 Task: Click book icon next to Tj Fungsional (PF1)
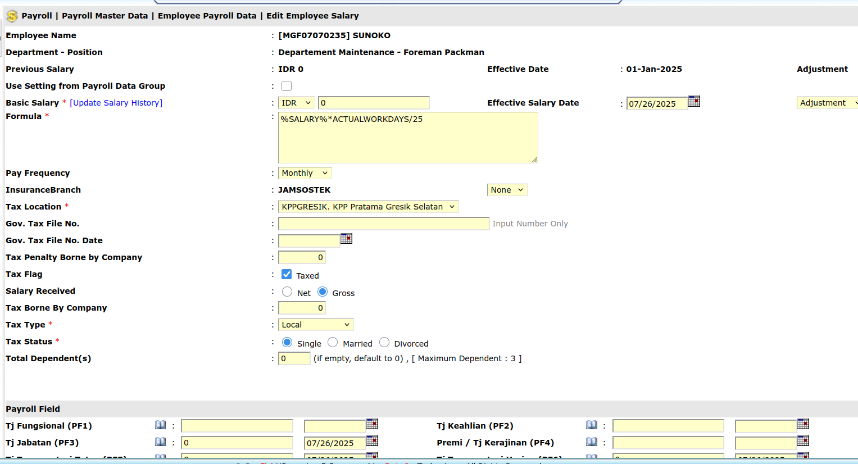pyautogui.click(x=160, y=425)
